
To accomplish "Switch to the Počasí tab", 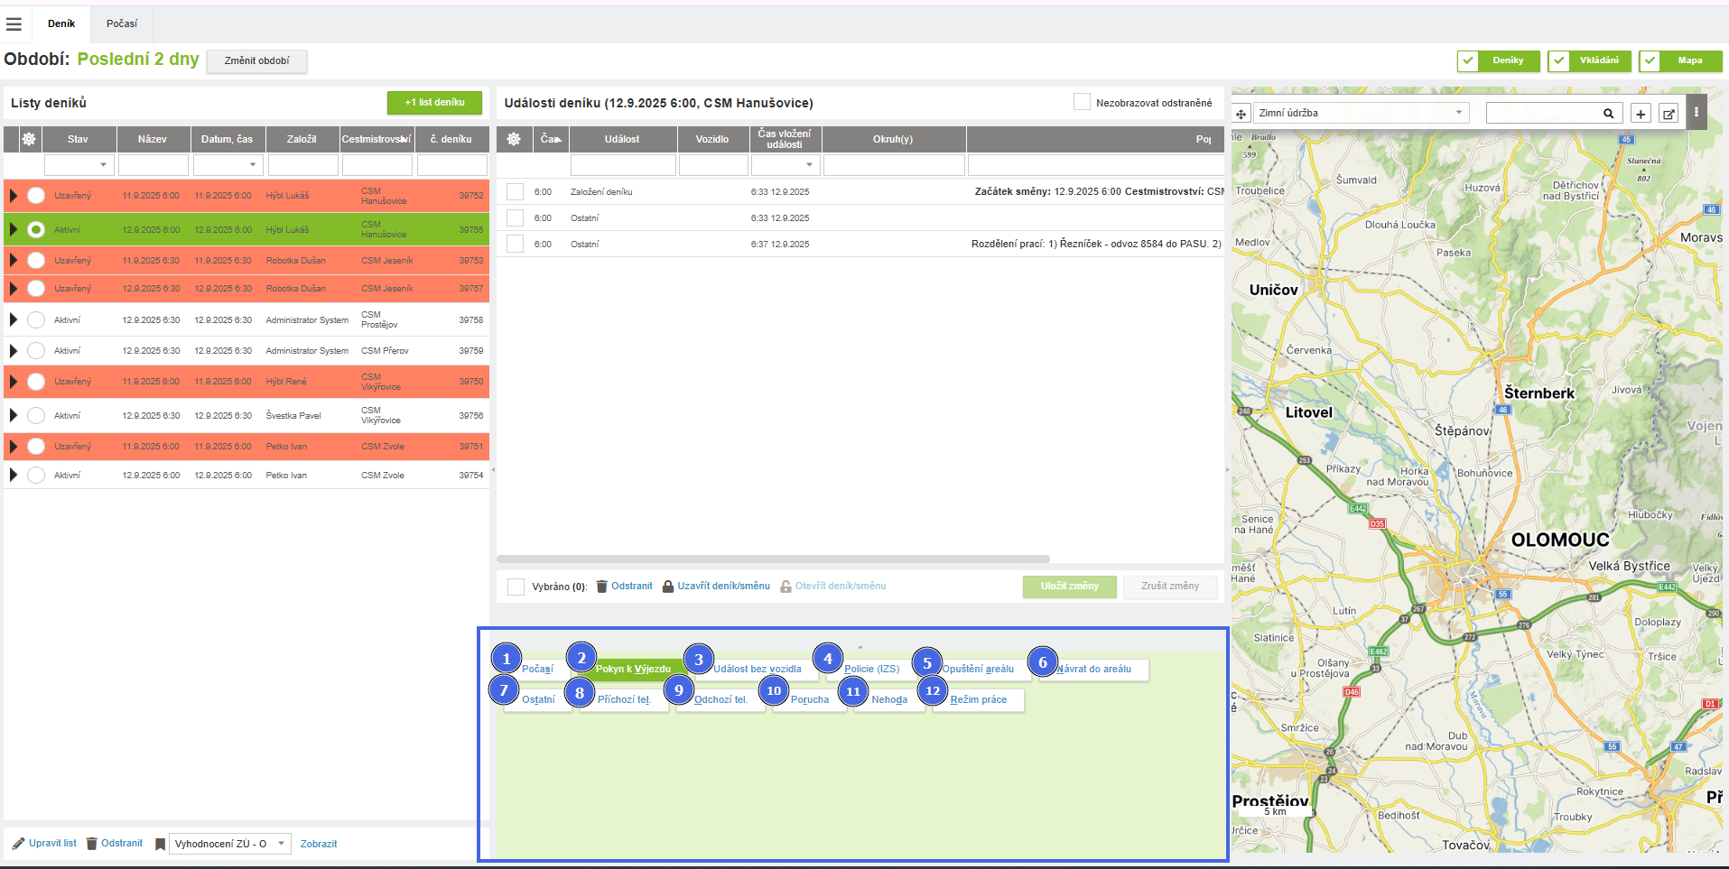I will pyautogui.click(x=122, y=23).
